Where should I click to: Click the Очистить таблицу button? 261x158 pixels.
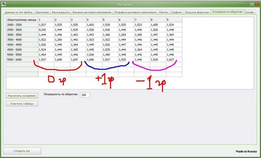[22, 104]
